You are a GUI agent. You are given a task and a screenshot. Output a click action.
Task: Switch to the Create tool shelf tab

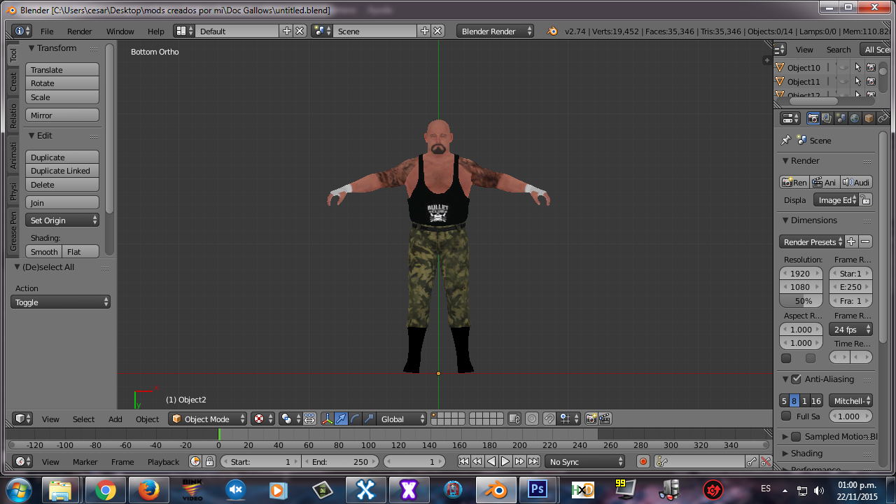pyautogui.click(x=13, y=82)
